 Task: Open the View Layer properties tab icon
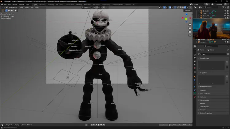coord(195,61)
